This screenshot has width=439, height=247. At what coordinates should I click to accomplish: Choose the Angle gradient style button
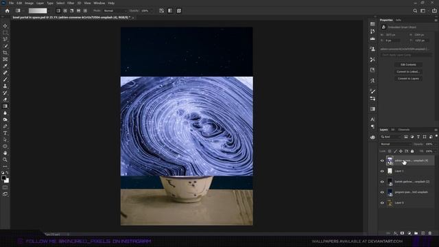coord(71,11)
